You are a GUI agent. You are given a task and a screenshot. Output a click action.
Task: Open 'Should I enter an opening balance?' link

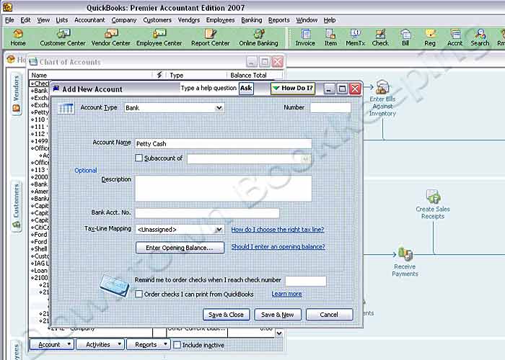pyautogui.click(x=278, y=247)
